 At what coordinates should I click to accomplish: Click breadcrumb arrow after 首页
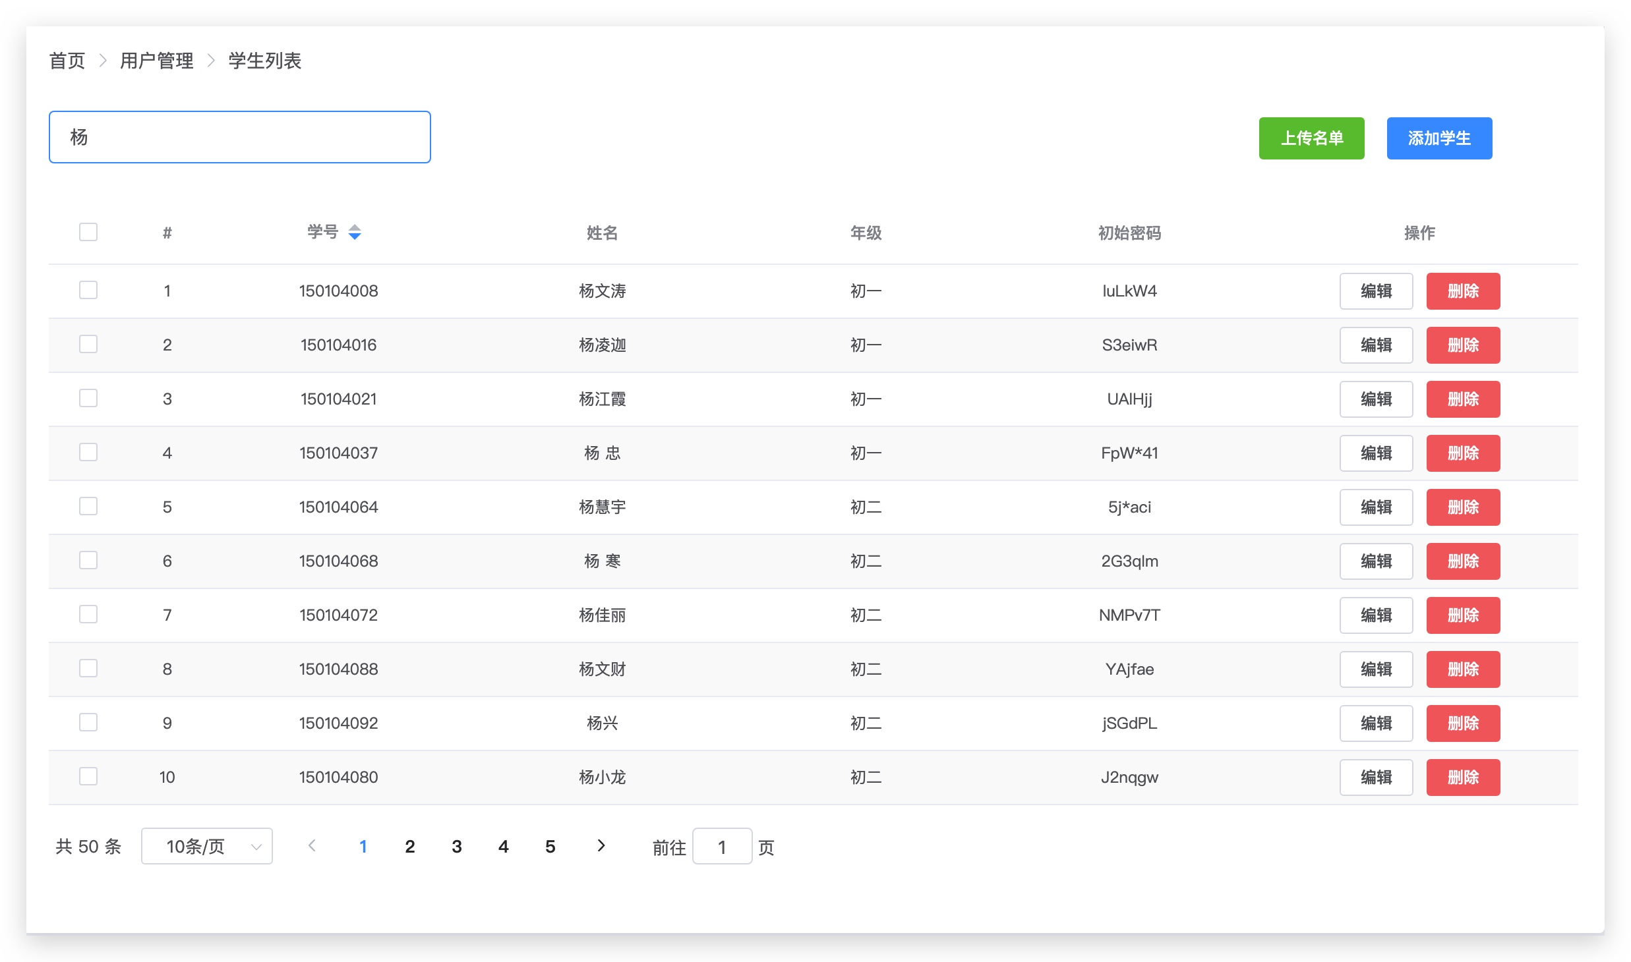pos(103,61)
